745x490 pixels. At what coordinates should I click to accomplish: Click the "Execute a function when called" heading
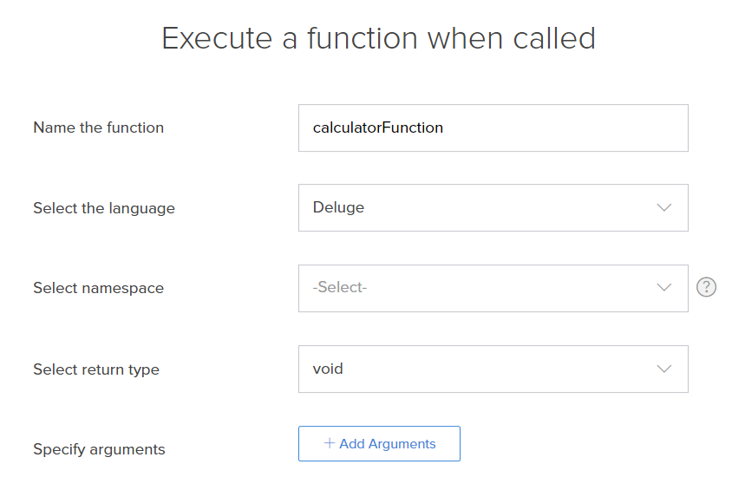coord(378,38)
